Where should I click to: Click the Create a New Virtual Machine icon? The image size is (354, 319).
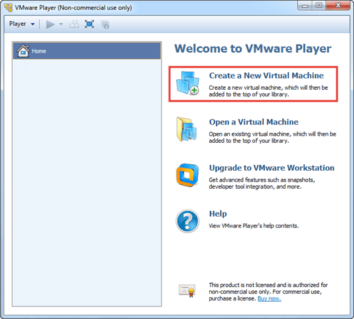point(187,83)
